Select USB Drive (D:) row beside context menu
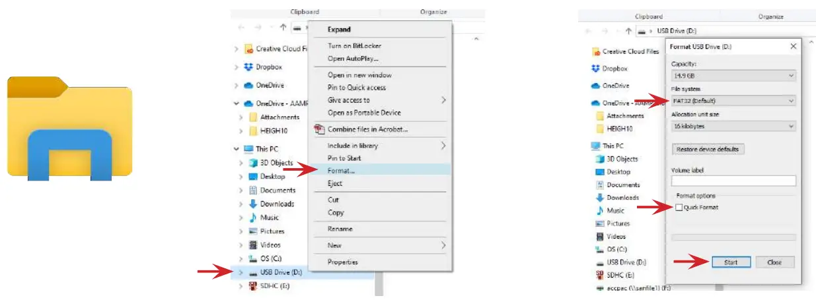816x300 pixels. [303, 272]
